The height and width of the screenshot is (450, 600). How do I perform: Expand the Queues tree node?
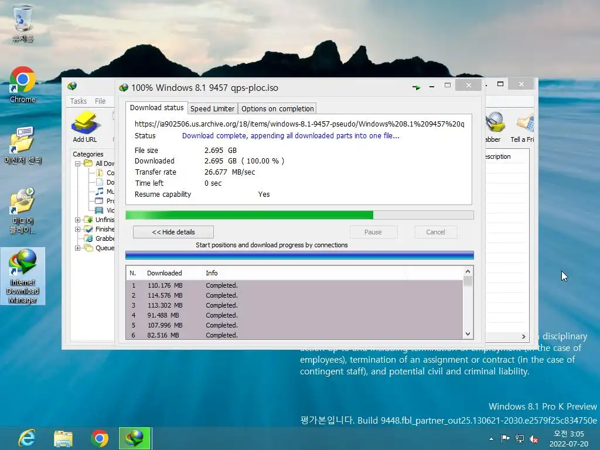point(78,248)
